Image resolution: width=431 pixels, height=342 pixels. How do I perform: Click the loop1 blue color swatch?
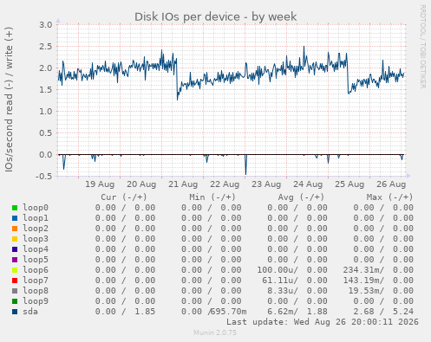15,218
